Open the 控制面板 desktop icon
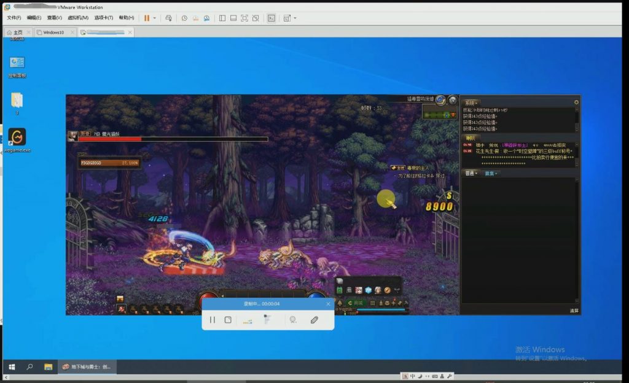 pyautogui.click(x=17, y=67)
